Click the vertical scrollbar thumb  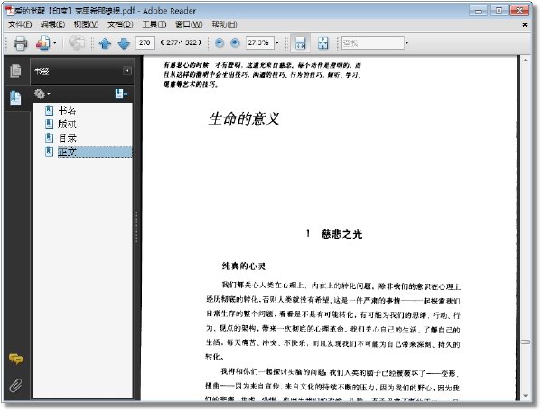(525, 342)
